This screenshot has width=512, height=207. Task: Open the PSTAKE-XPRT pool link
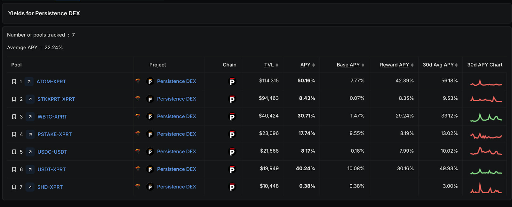click(55, 134)
